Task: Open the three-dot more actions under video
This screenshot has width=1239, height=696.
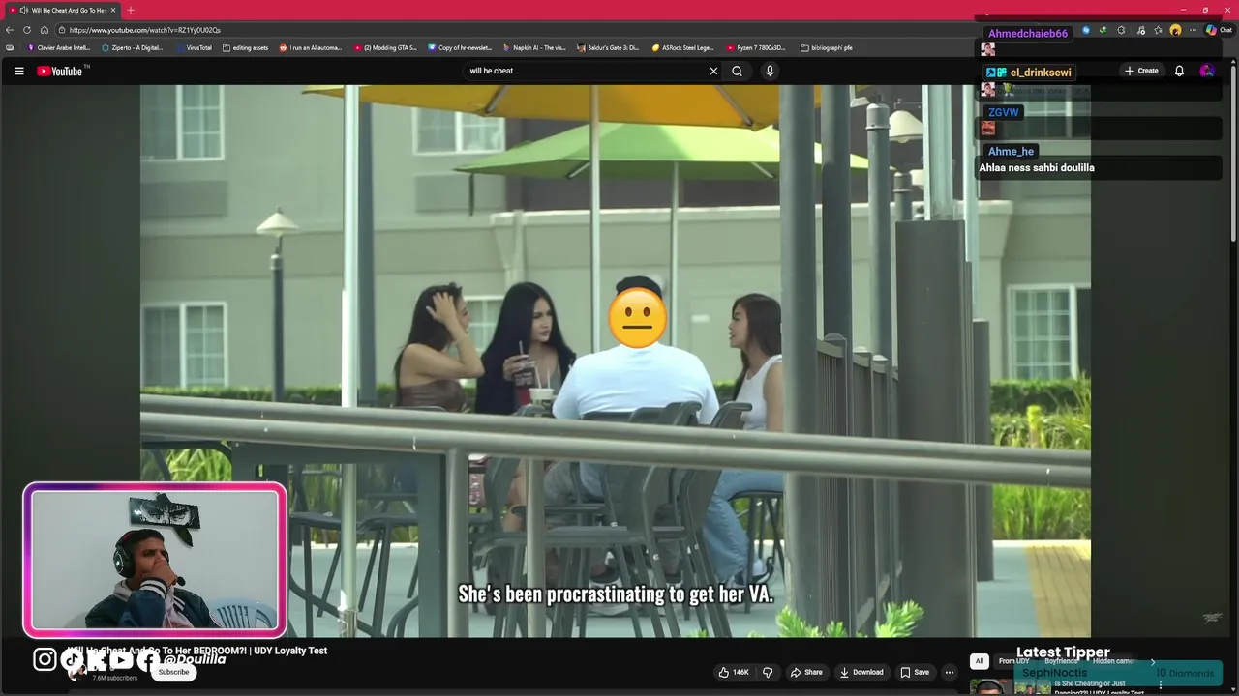Action: point(949,672)
